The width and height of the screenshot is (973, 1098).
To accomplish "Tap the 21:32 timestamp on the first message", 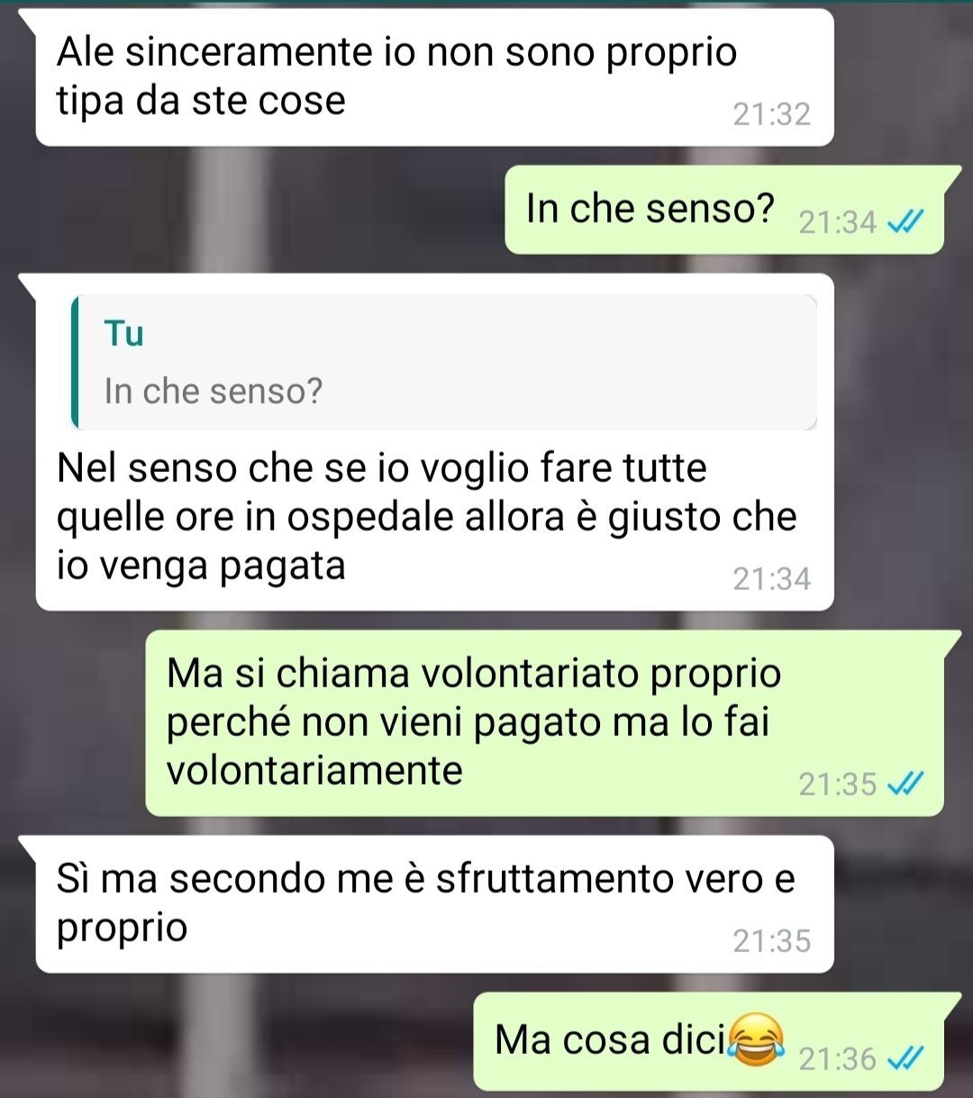I will (771, 114).
